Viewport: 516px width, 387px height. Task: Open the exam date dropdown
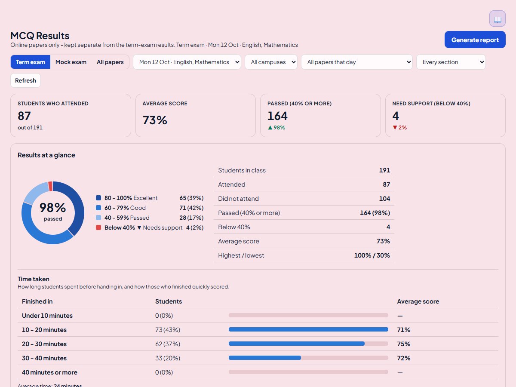point(187,62)
